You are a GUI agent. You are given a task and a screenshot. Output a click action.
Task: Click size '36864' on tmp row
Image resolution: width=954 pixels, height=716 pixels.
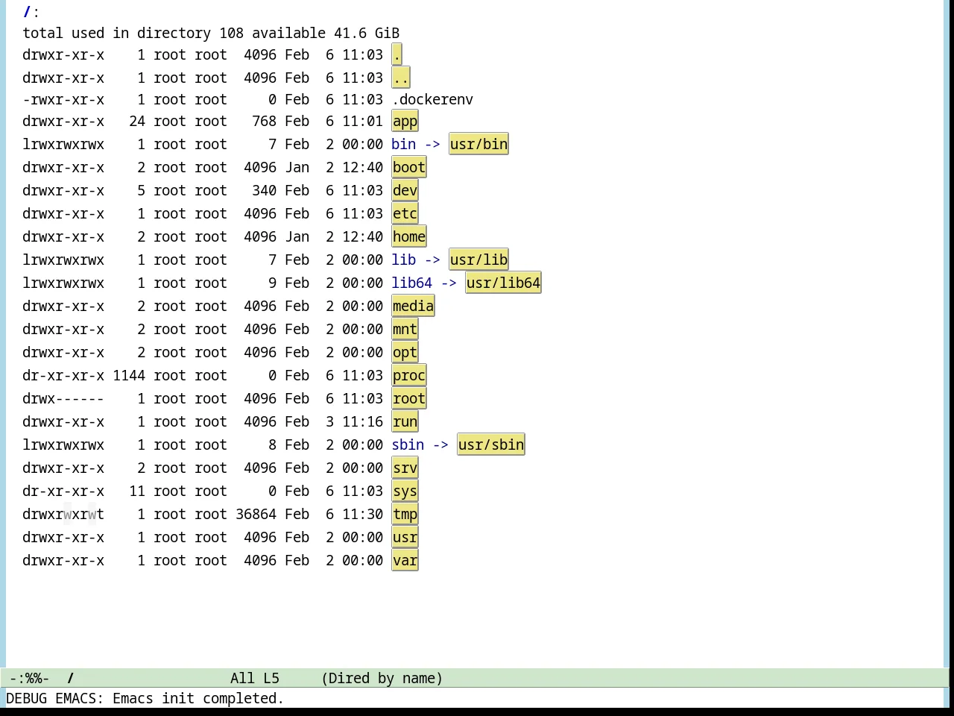click(x=256, y=515)
